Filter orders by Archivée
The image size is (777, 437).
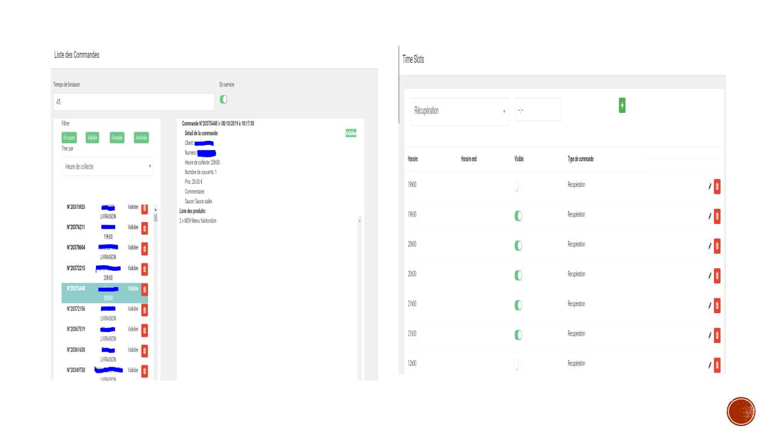coord(141,138)
